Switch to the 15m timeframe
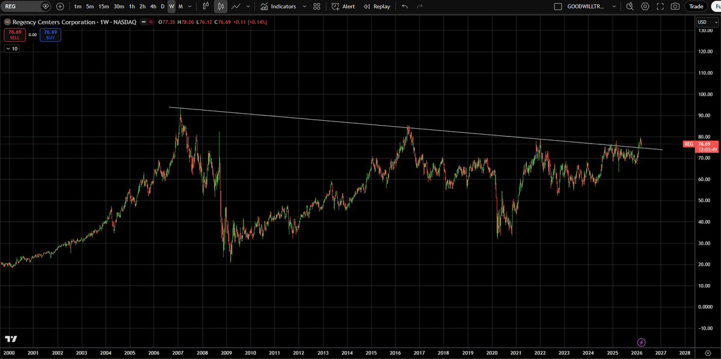 (104, 7)
